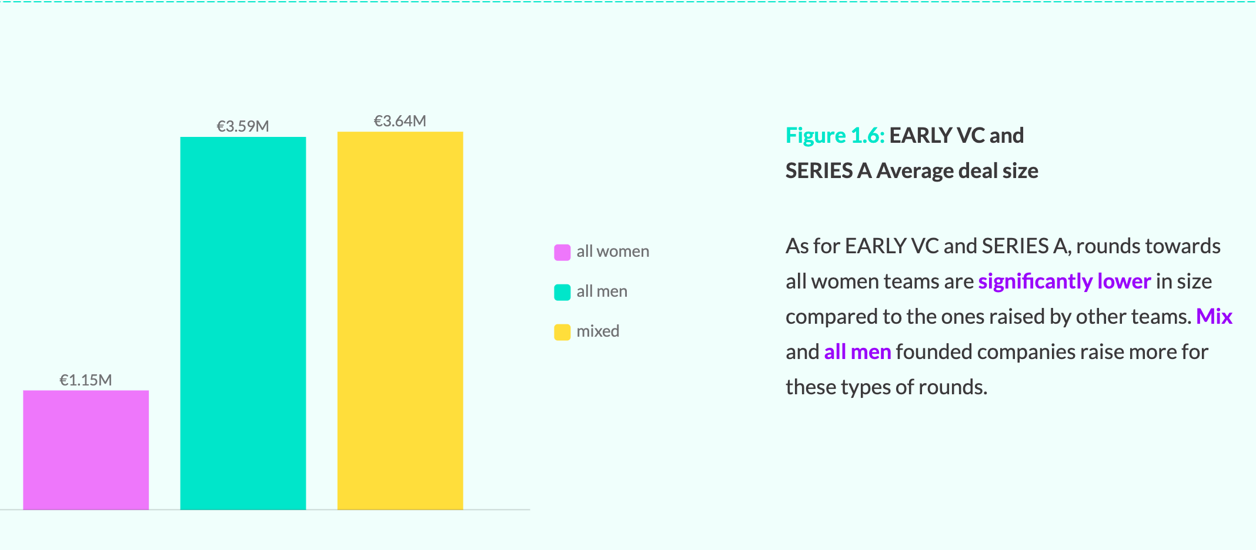Click the chart baseline axis
This screenshot has height=550, width=1256.
point(265,510)
